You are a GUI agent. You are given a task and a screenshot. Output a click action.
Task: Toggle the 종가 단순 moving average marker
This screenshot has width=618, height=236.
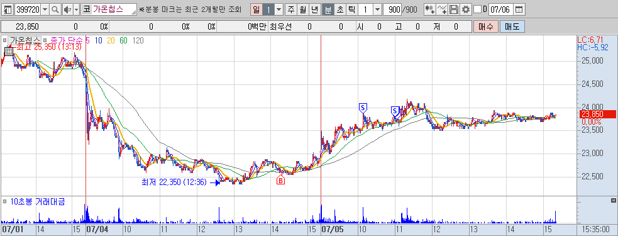[45, 40]
